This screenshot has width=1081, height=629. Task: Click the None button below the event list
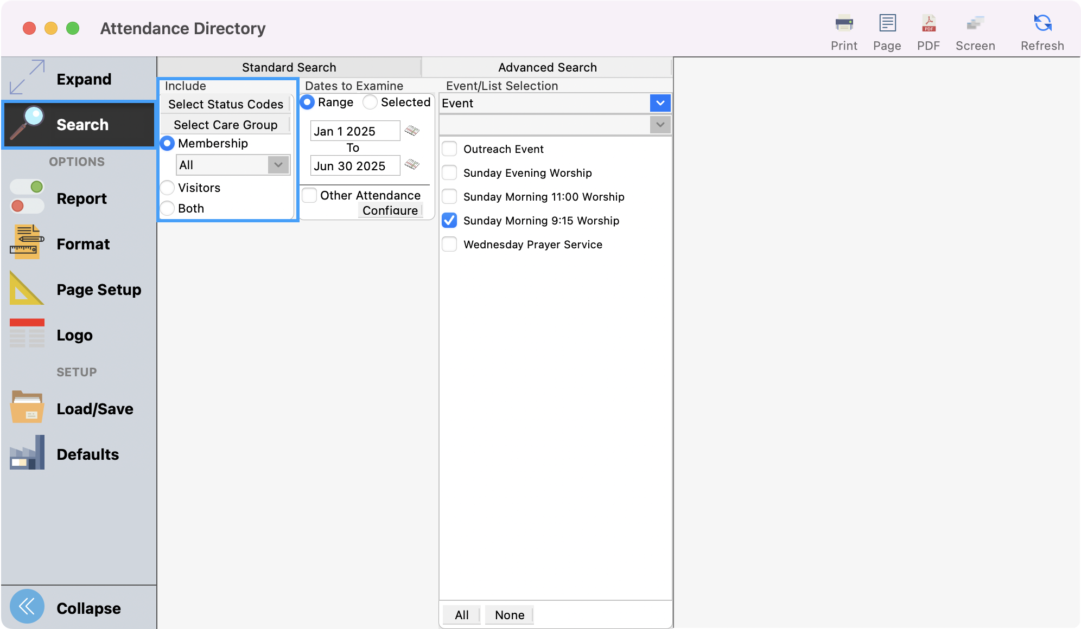tap(508, 614)
